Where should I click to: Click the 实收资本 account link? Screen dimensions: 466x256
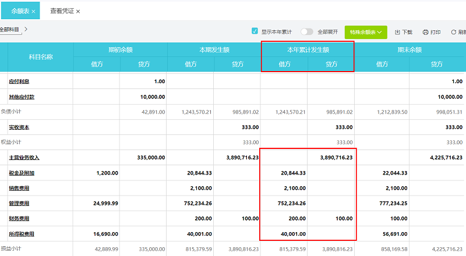click(19, 127)
